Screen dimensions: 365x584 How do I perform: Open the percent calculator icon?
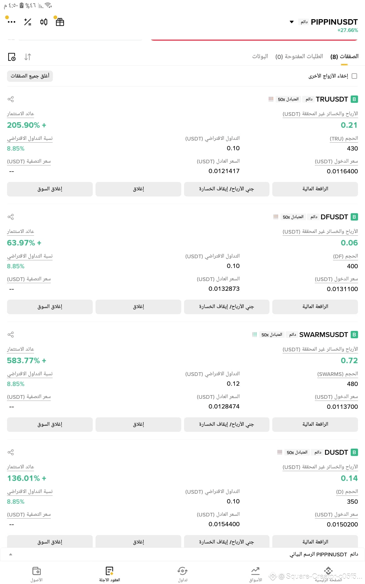(x=28, y=22)
